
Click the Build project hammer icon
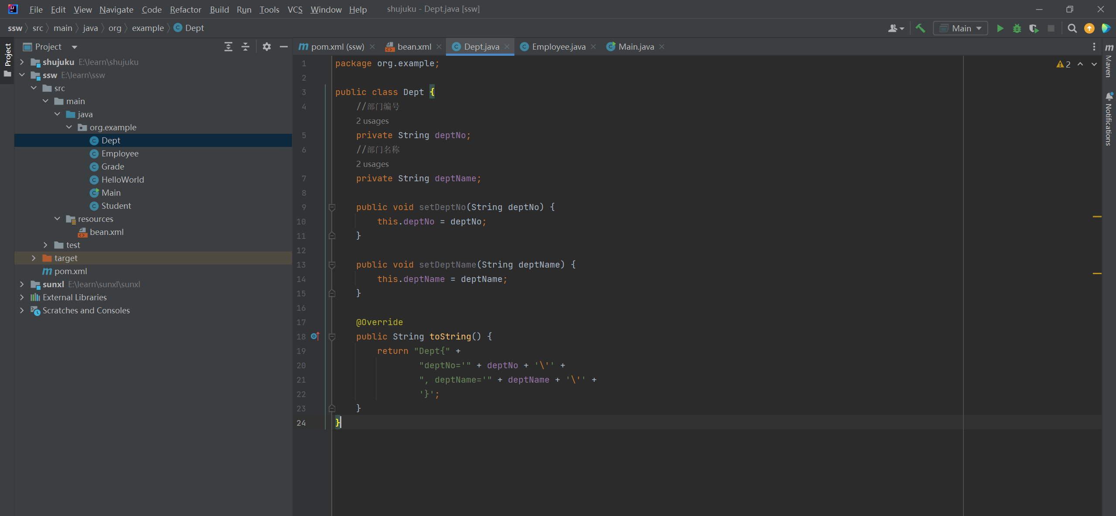point(920,28)
